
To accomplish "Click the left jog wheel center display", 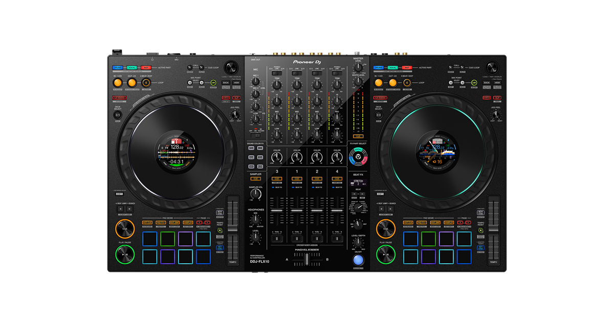I will [x=177, y=152].
